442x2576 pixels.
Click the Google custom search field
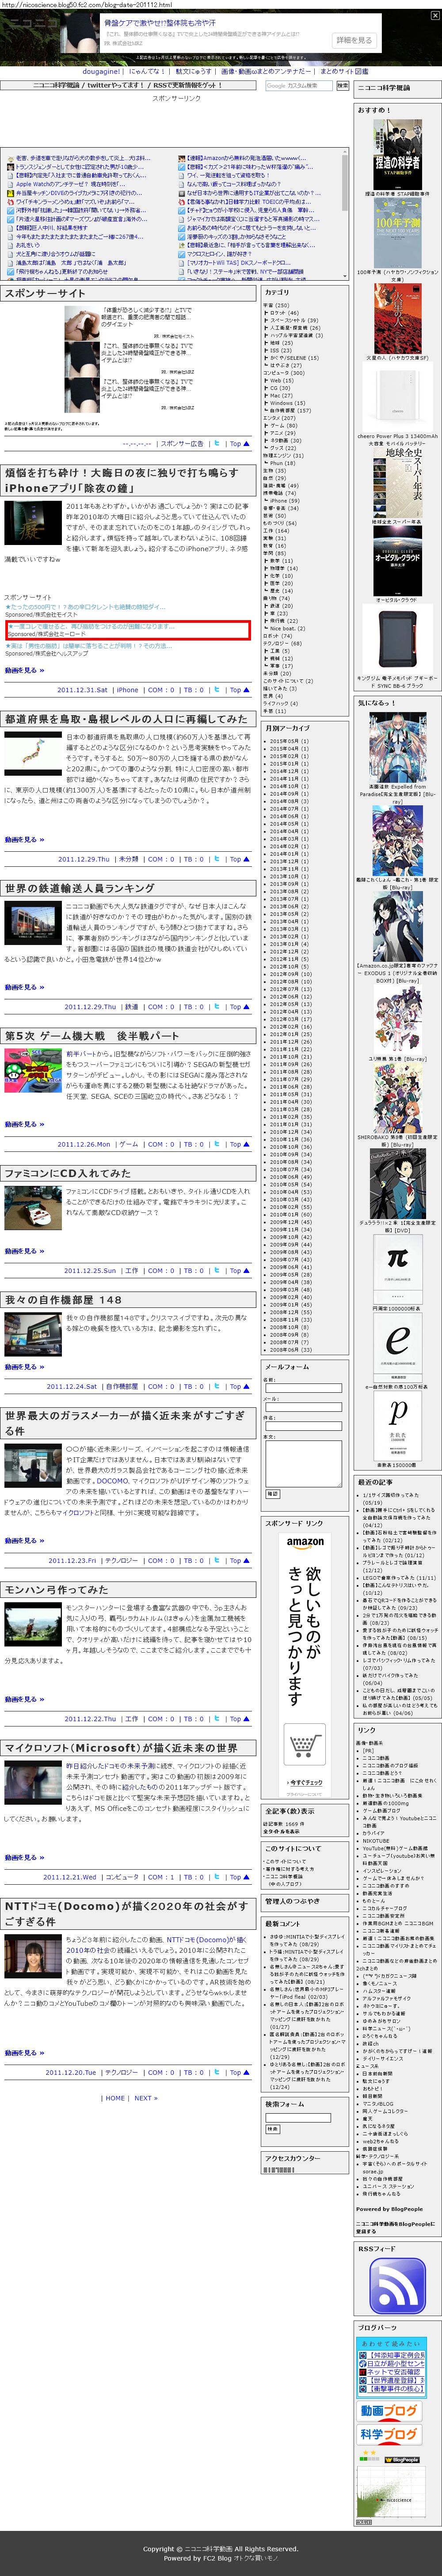(x=298, y=86)
